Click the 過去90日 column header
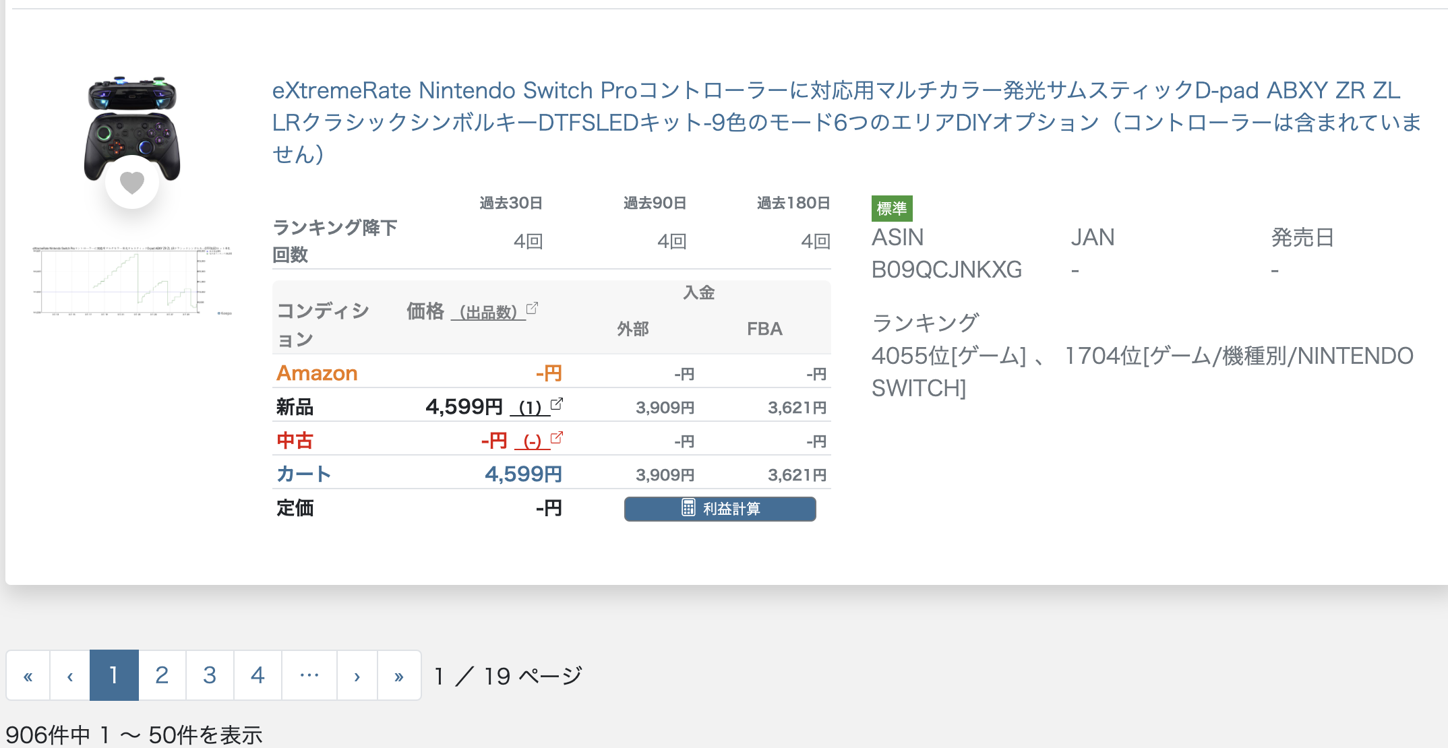 pyautogui.click(x=655, y=203)
